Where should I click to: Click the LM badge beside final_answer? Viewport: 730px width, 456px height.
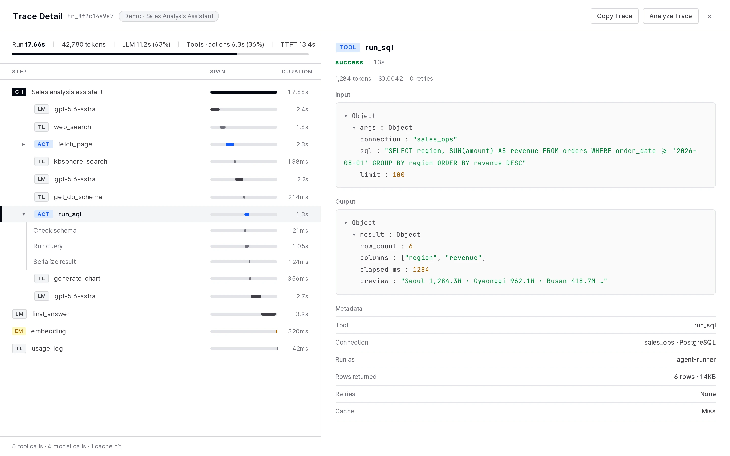pyautogui.click(x=19, y=314)
